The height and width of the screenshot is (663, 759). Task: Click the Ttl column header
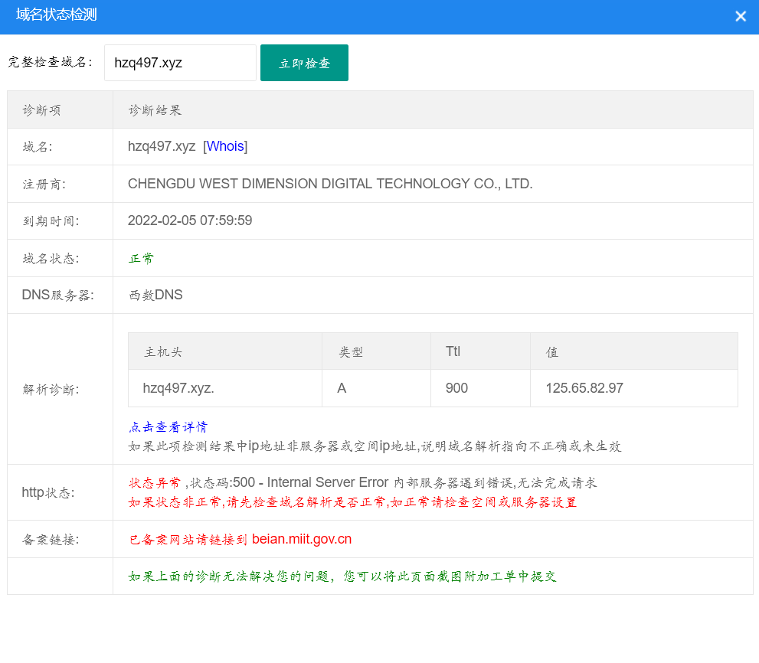pyautogui.click(x=480, y=351)
